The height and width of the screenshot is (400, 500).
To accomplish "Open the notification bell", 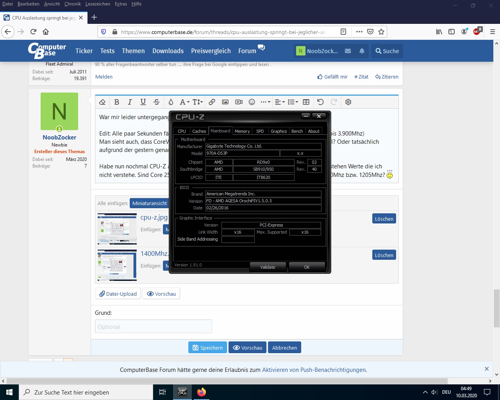I will coord(362,51).
